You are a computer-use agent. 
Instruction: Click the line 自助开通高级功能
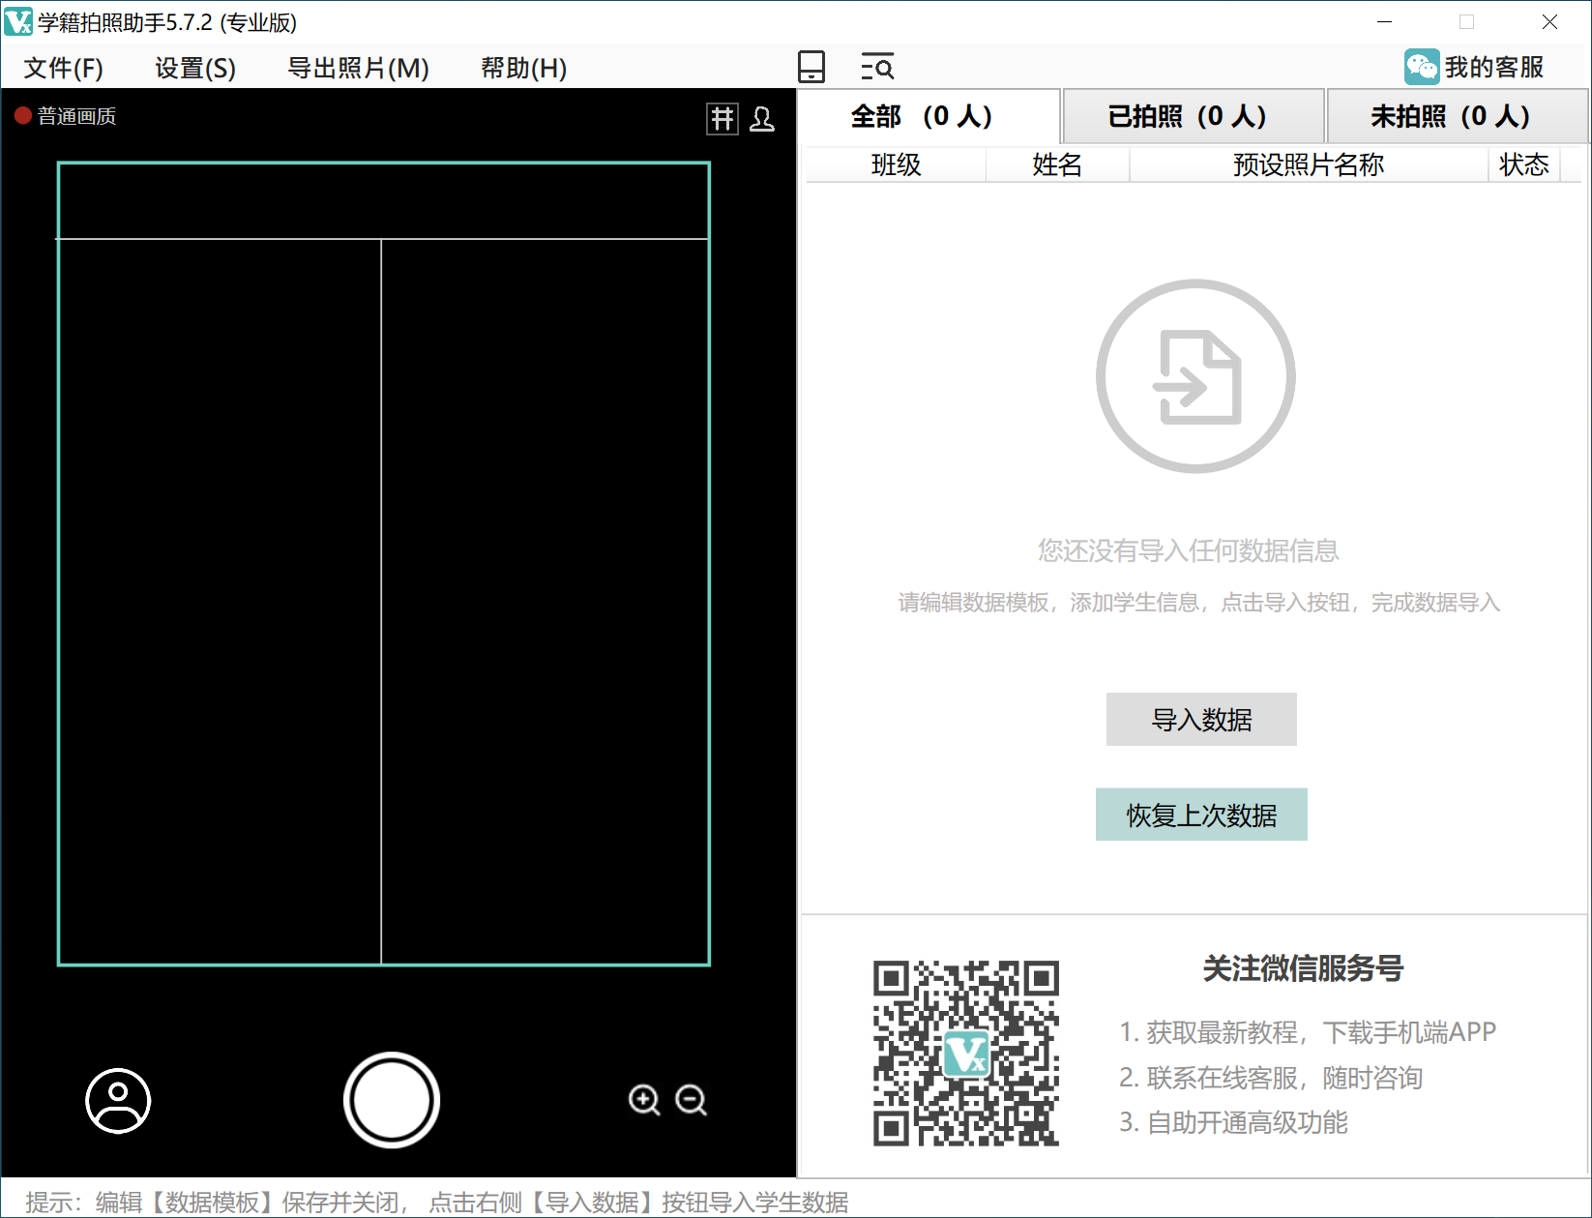(1233, 1122)
